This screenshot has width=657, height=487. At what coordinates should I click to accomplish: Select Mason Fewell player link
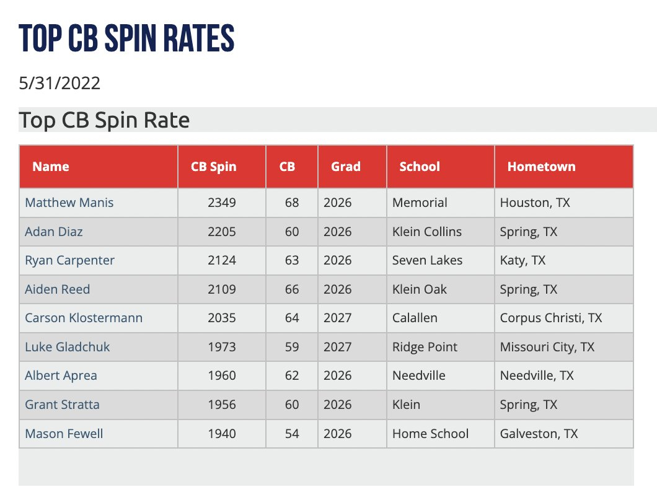click(64, 433)
